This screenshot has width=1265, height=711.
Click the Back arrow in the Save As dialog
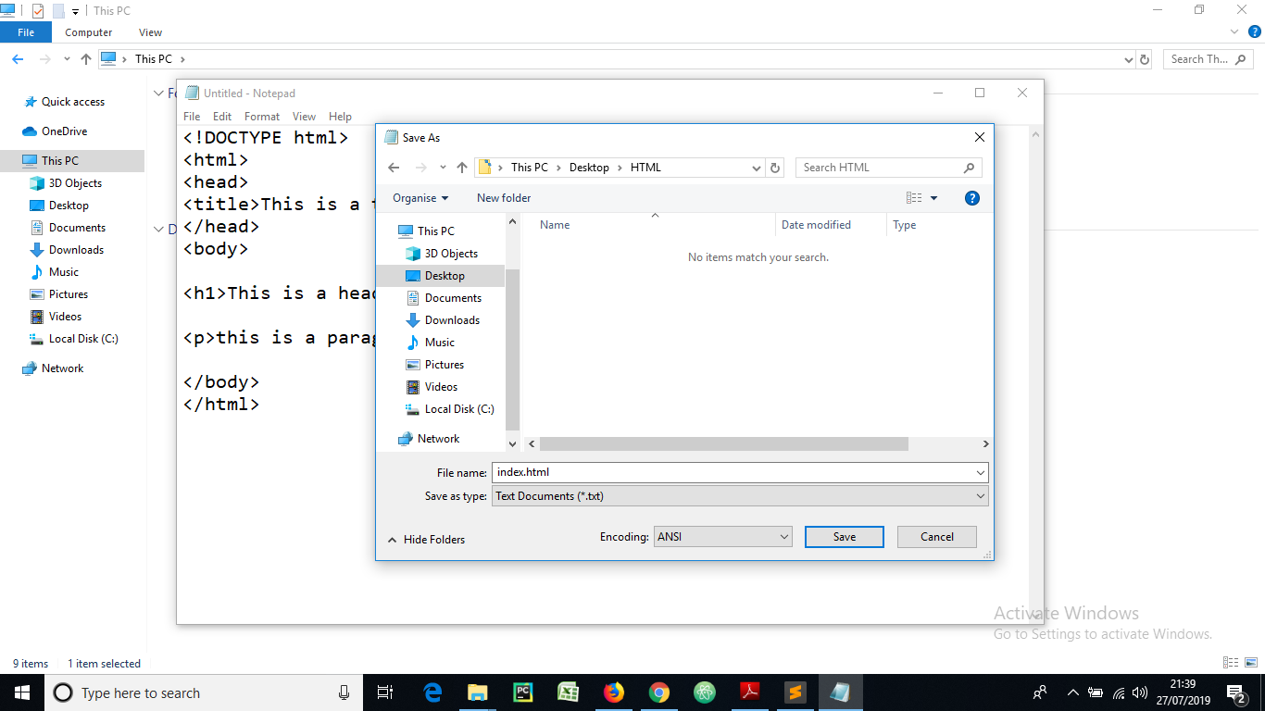pos(394,168)
